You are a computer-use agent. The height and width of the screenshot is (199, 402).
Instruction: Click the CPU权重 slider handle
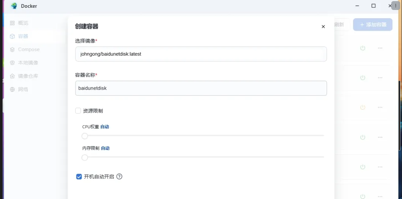click(85, 136)
